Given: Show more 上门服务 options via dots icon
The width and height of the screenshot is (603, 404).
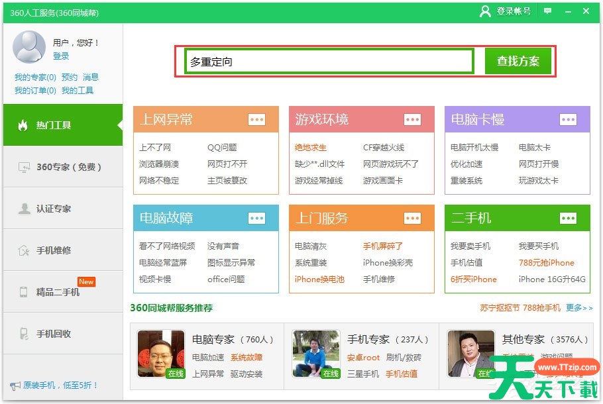Looking at the screenshot, I should coord(412,218).
